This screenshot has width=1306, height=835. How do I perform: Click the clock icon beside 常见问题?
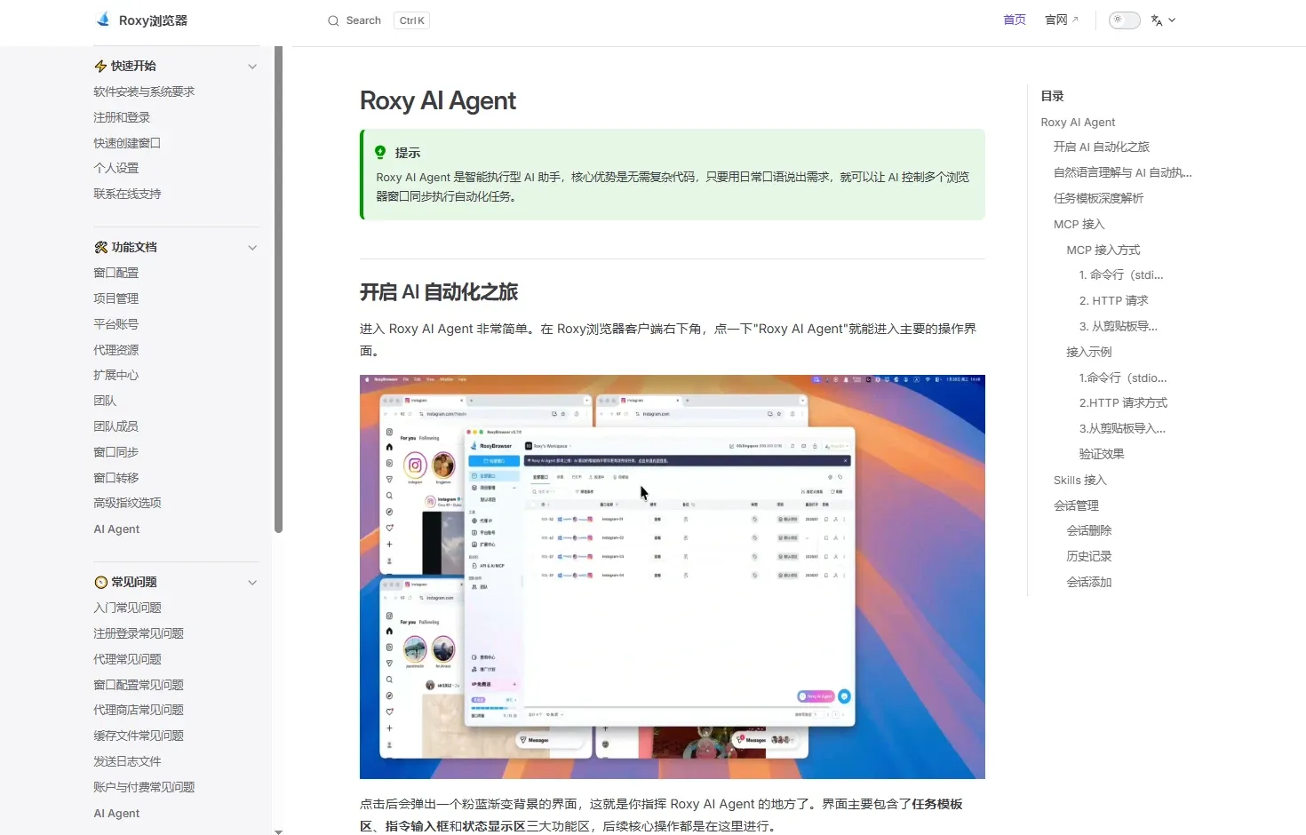(x=100, y=582)
